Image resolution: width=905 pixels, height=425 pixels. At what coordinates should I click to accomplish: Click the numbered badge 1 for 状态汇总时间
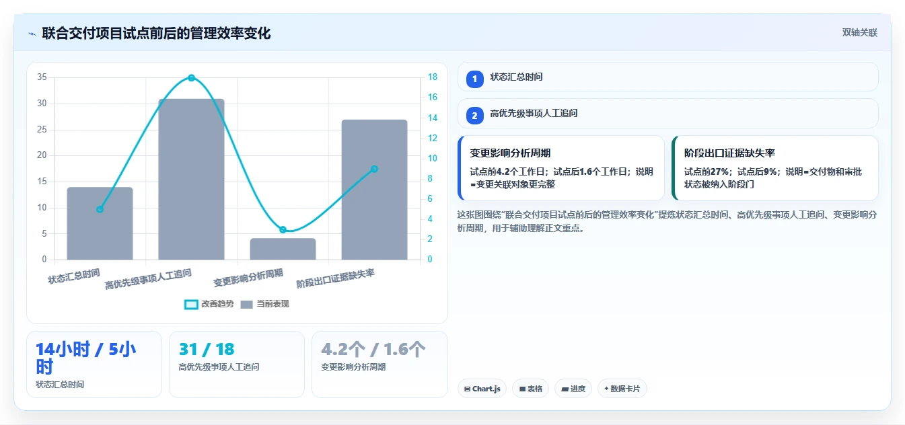point(475,78)
